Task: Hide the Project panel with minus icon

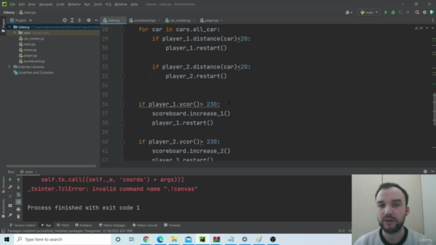Action: click(96, 20)
